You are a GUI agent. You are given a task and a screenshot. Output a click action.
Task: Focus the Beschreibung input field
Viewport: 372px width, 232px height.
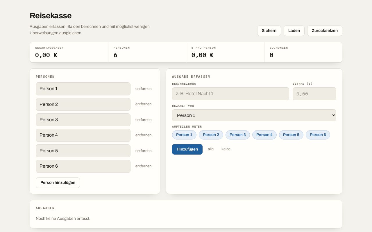pos(230,94)
